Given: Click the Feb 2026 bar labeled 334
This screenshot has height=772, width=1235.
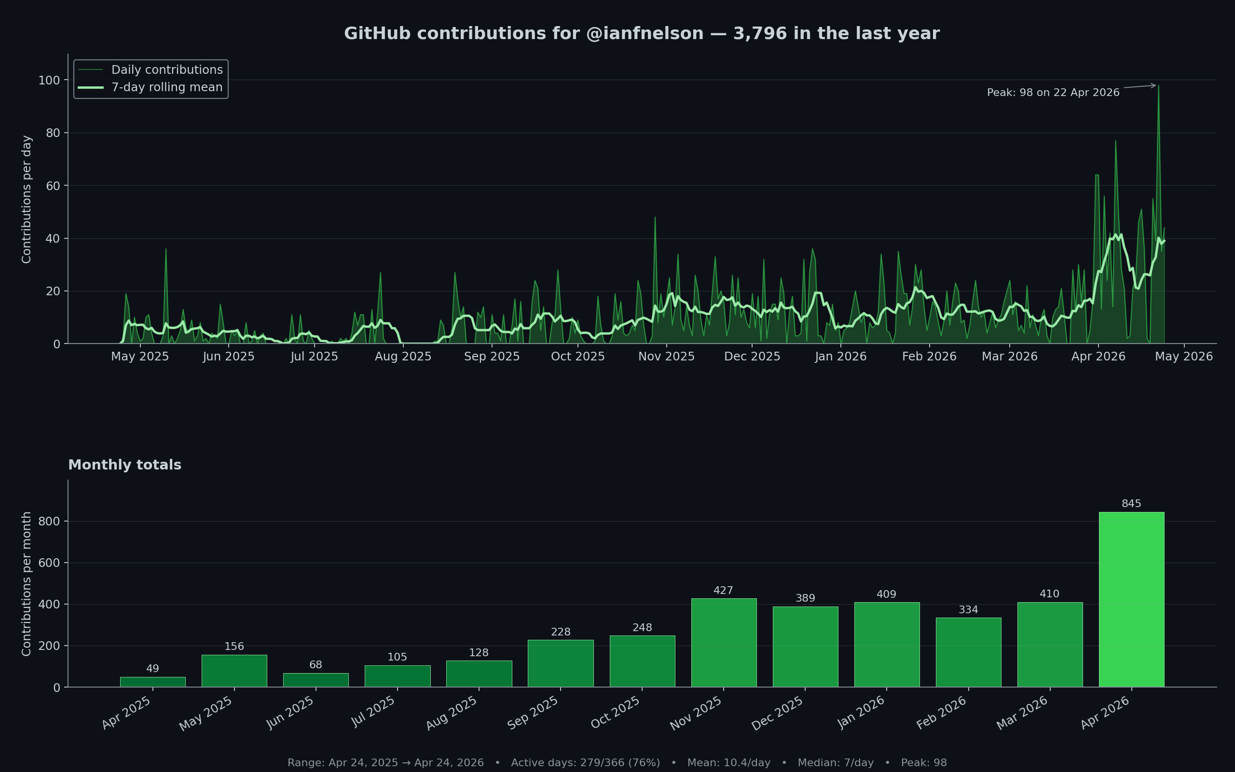Looking at the screenshot, I should [968, 652].
